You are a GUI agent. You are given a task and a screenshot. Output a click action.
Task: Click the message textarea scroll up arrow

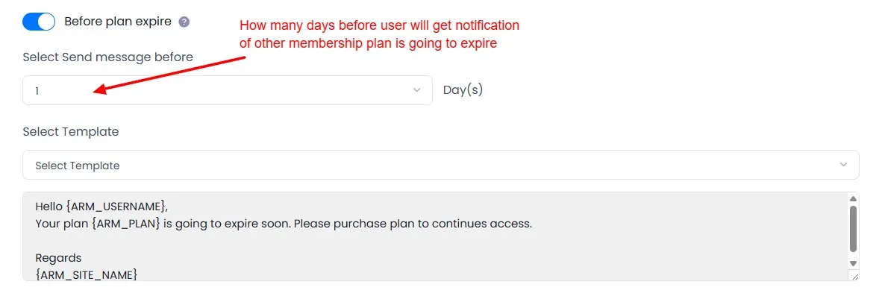click(853, 198)
